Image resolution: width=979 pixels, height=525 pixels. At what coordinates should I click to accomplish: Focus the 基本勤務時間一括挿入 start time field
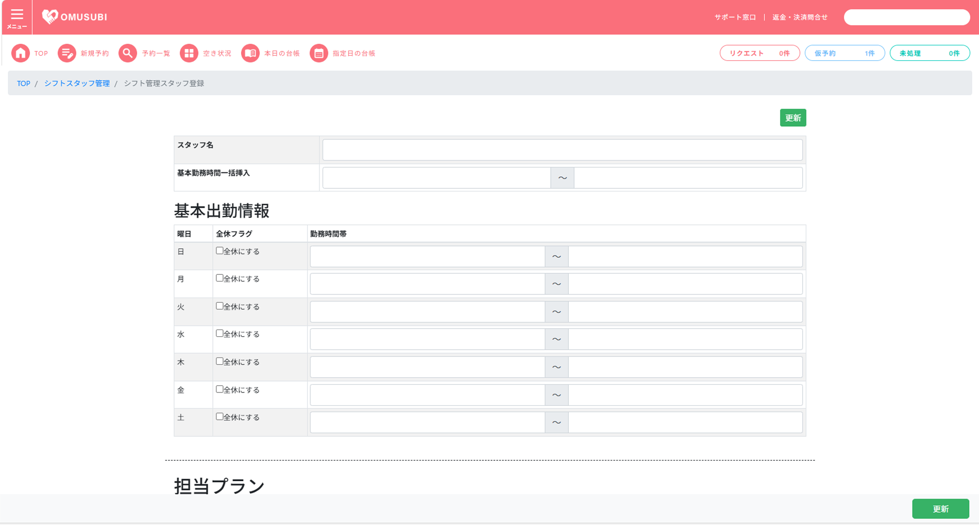pos(436,177)
